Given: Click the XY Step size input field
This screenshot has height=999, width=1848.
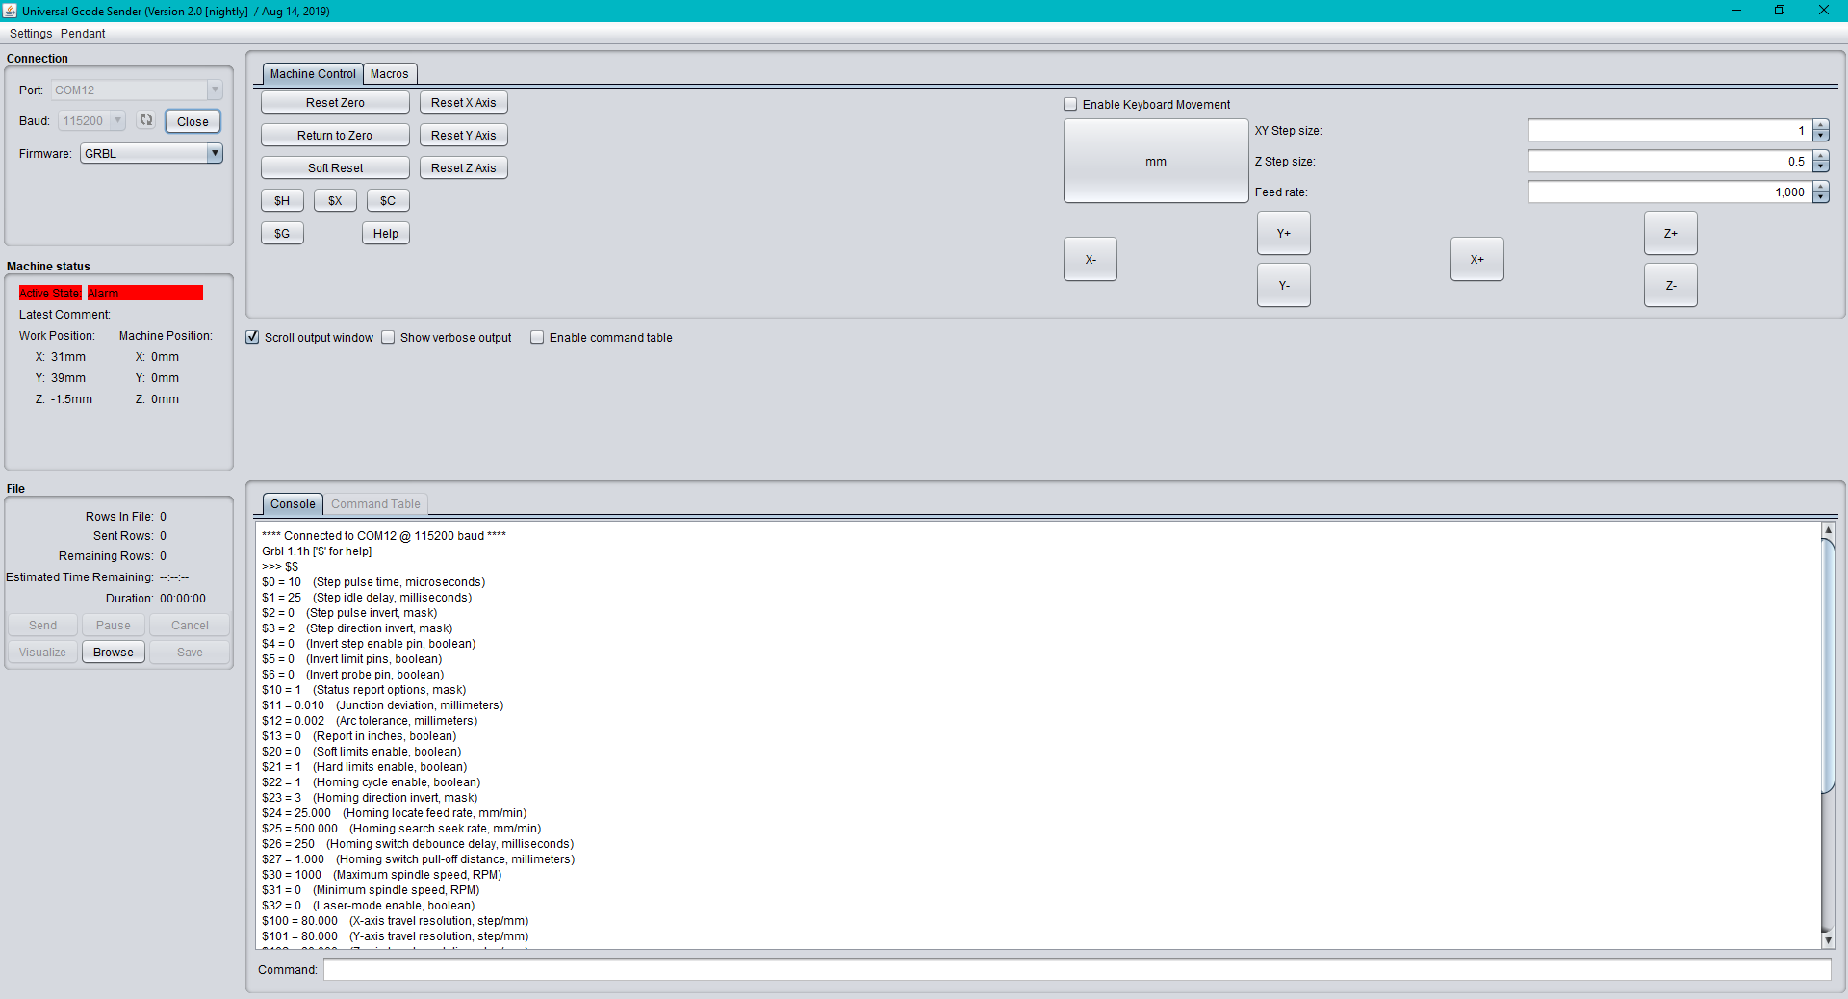Looking at the screenshot, I should point(1670,131).
